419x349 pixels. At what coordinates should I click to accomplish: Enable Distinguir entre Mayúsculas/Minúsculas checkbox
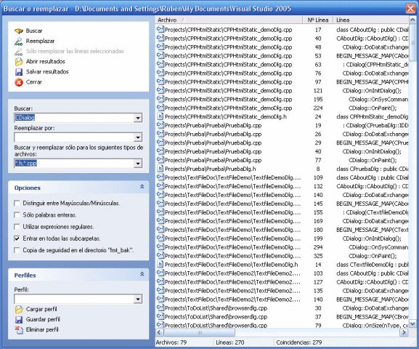(17, 204)
